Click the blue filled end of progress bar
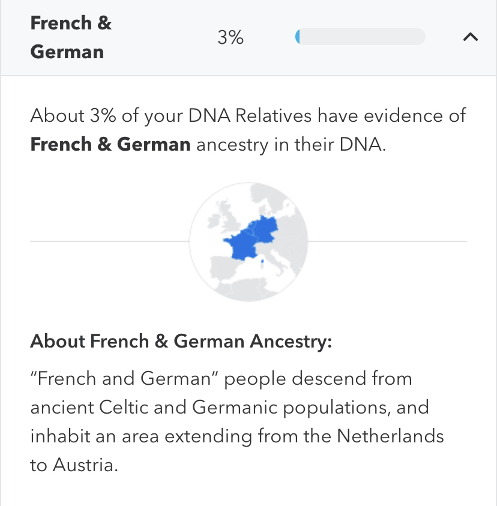This screenshot has height=506, width=497. (298, 37)
